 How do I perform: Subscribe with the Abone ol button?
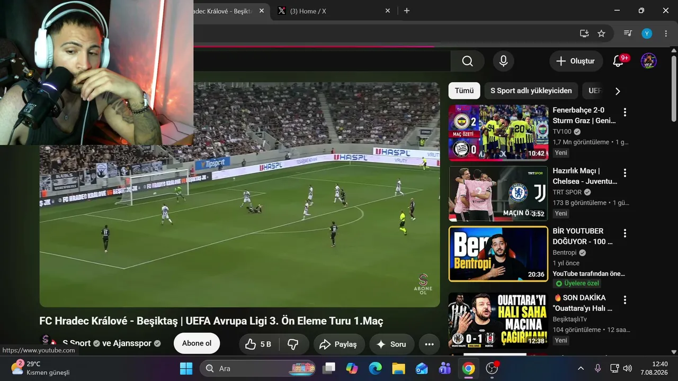(197, 343)
